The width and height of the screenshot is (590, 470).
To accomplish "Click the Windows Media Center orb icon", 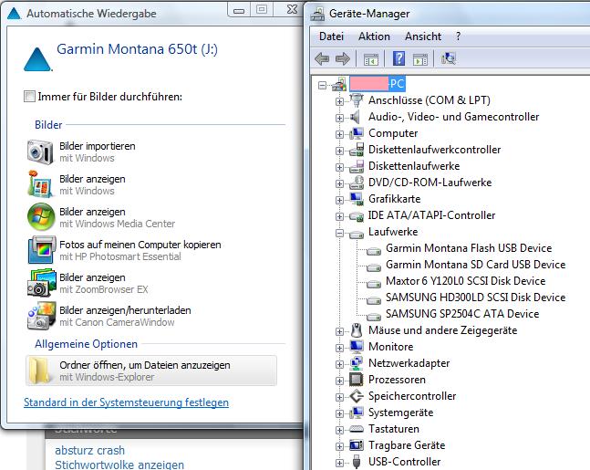I will (x=41, y=217).
